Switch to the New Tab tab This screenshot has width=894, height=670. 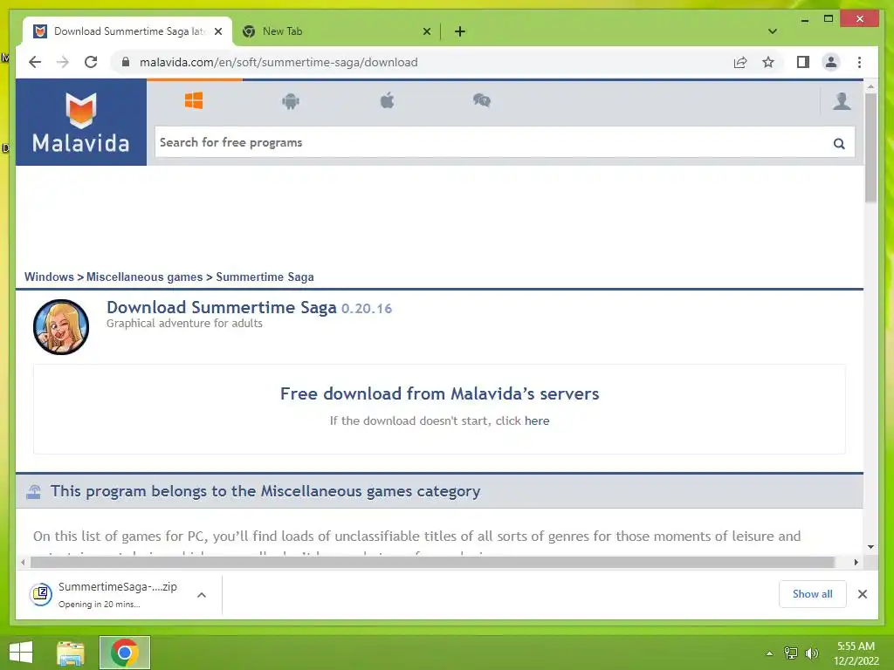point(336,31)
